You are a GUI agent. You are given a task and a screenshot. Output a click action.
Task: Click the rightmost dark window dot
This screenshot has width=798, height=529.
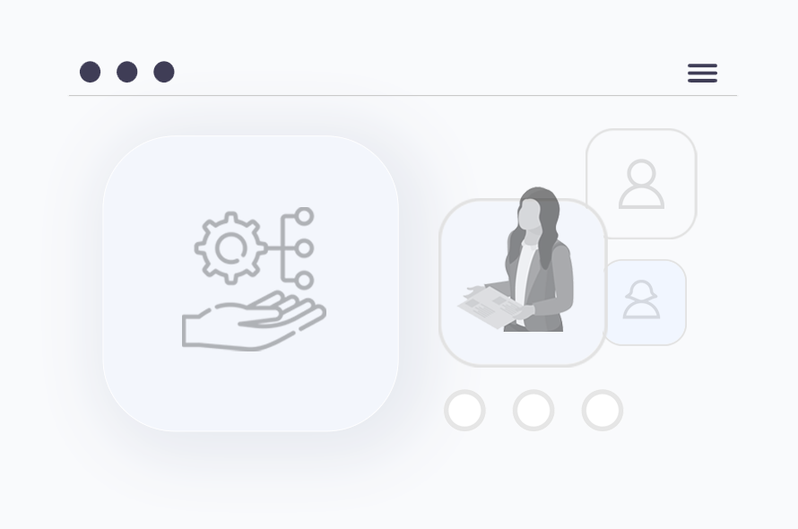pyautogui.click(x=164, y=72)
